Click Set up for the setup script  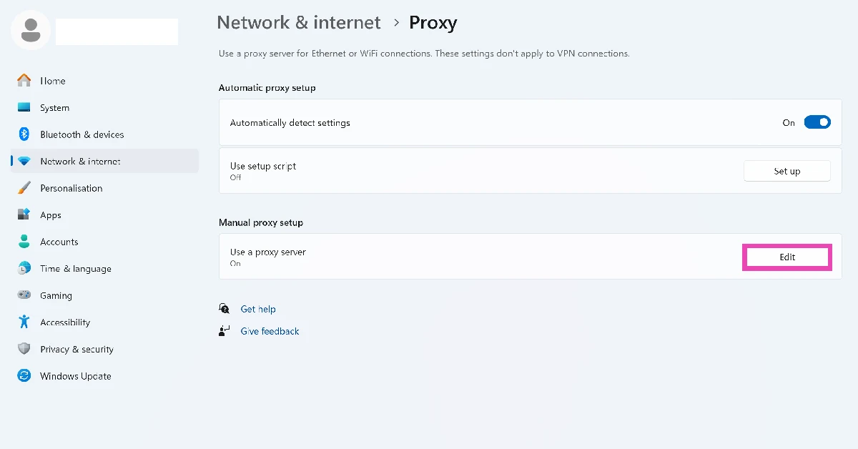(786, 170)
